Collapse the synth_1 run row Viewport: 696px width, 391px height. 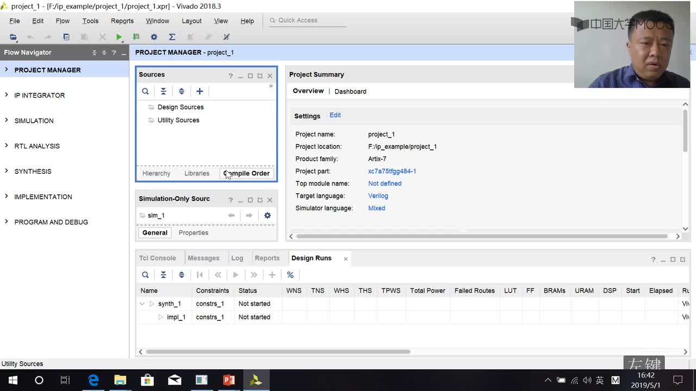click(142, 304)
